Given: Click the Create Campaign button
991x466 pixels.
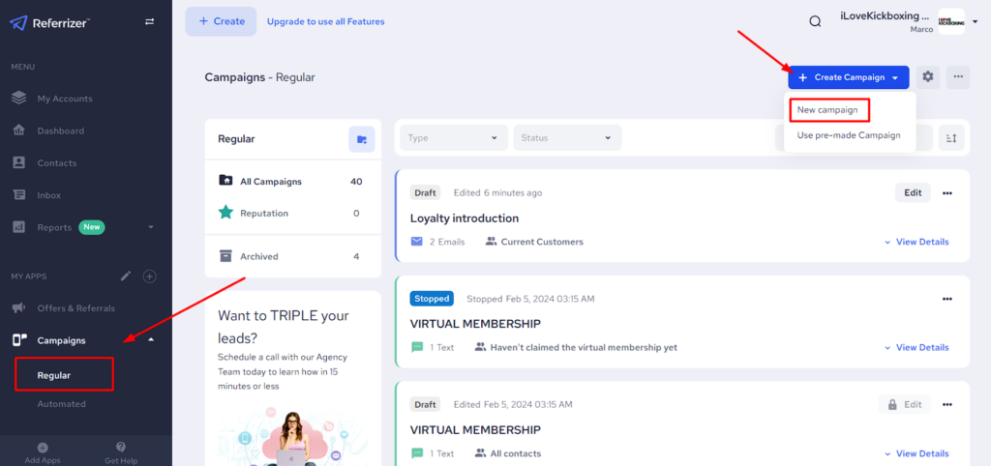Looking at the screenshot, I should (848, 77).
